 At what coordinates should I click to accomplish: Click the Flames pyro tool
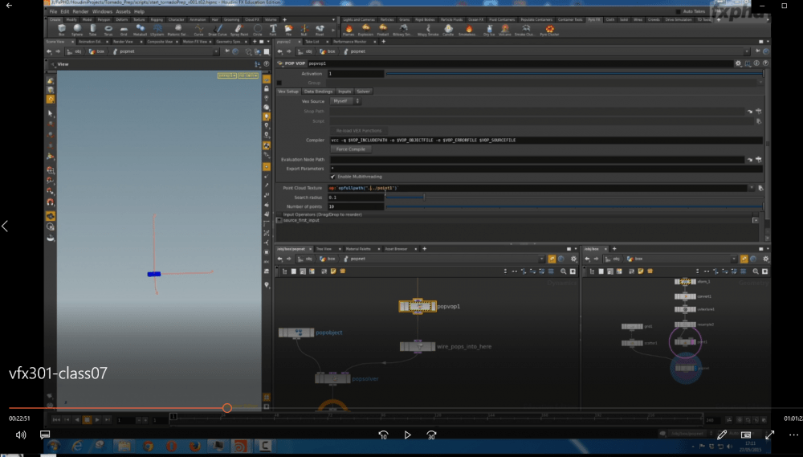(x=349, y=30)
